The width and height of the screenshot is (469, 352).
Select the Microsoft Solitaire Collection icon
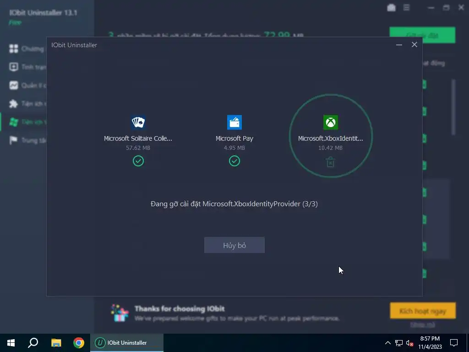coord(138,122)
